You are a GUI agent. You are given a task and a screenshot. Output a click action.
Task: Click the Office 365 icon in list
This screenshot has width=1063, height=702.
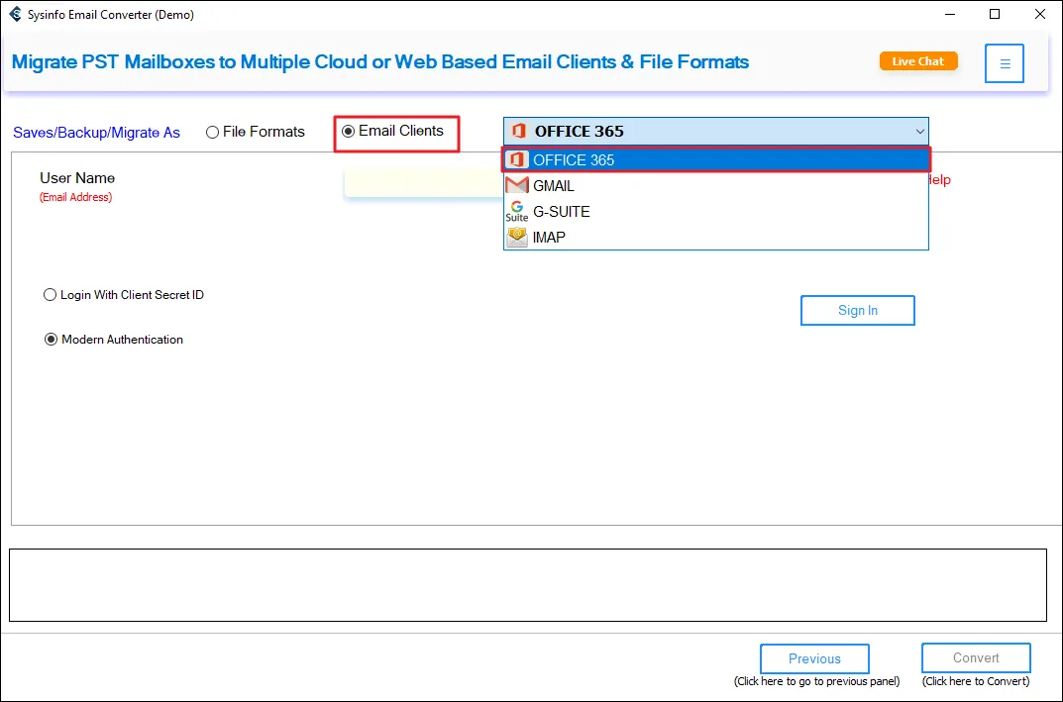point(516,159)
